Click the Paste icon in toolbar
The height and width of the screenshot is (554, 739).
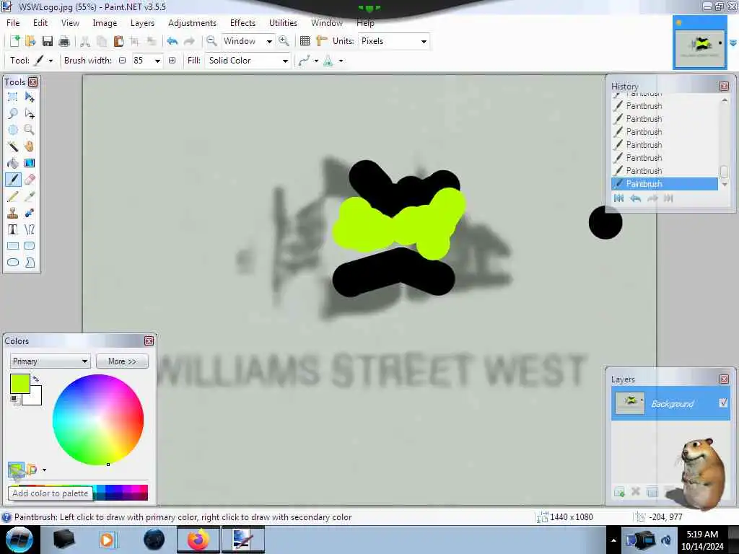click(x=118, y=41)
